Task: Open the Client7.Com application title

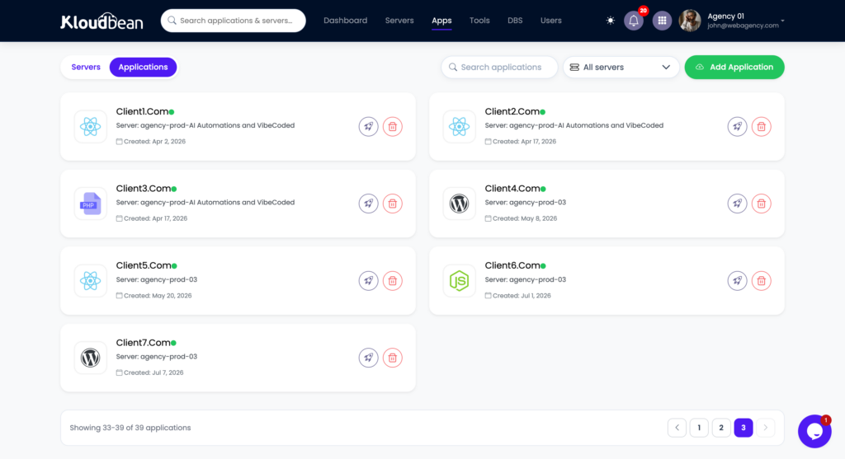Action: [144, 342]
